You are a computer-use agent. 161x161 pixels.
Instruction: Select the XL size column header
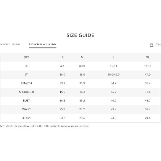pos(148,57)
